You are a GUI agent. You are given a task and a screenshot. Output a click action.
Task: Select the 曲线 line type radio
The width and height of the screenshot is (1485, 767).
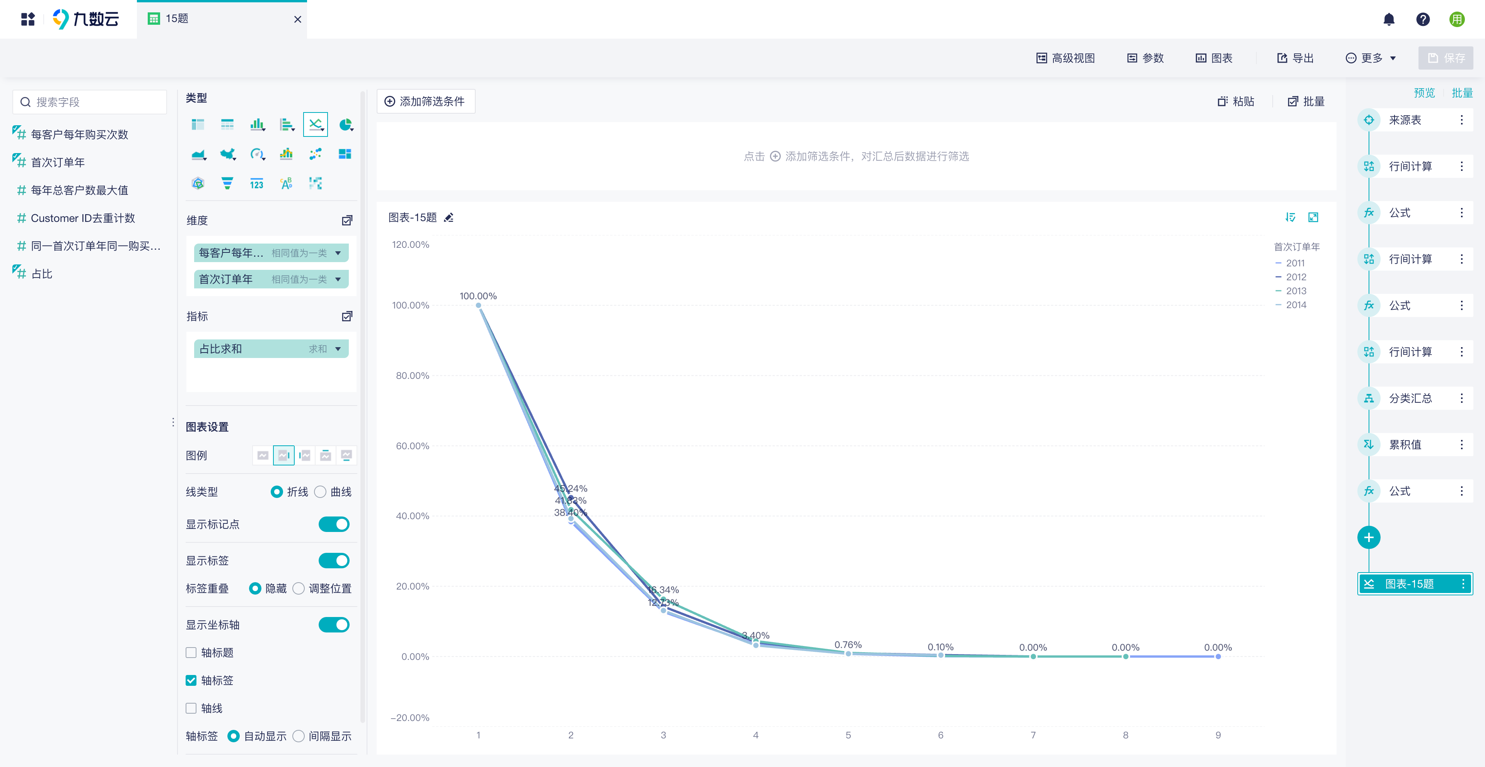pyautogui.click(x=320, y=491)
